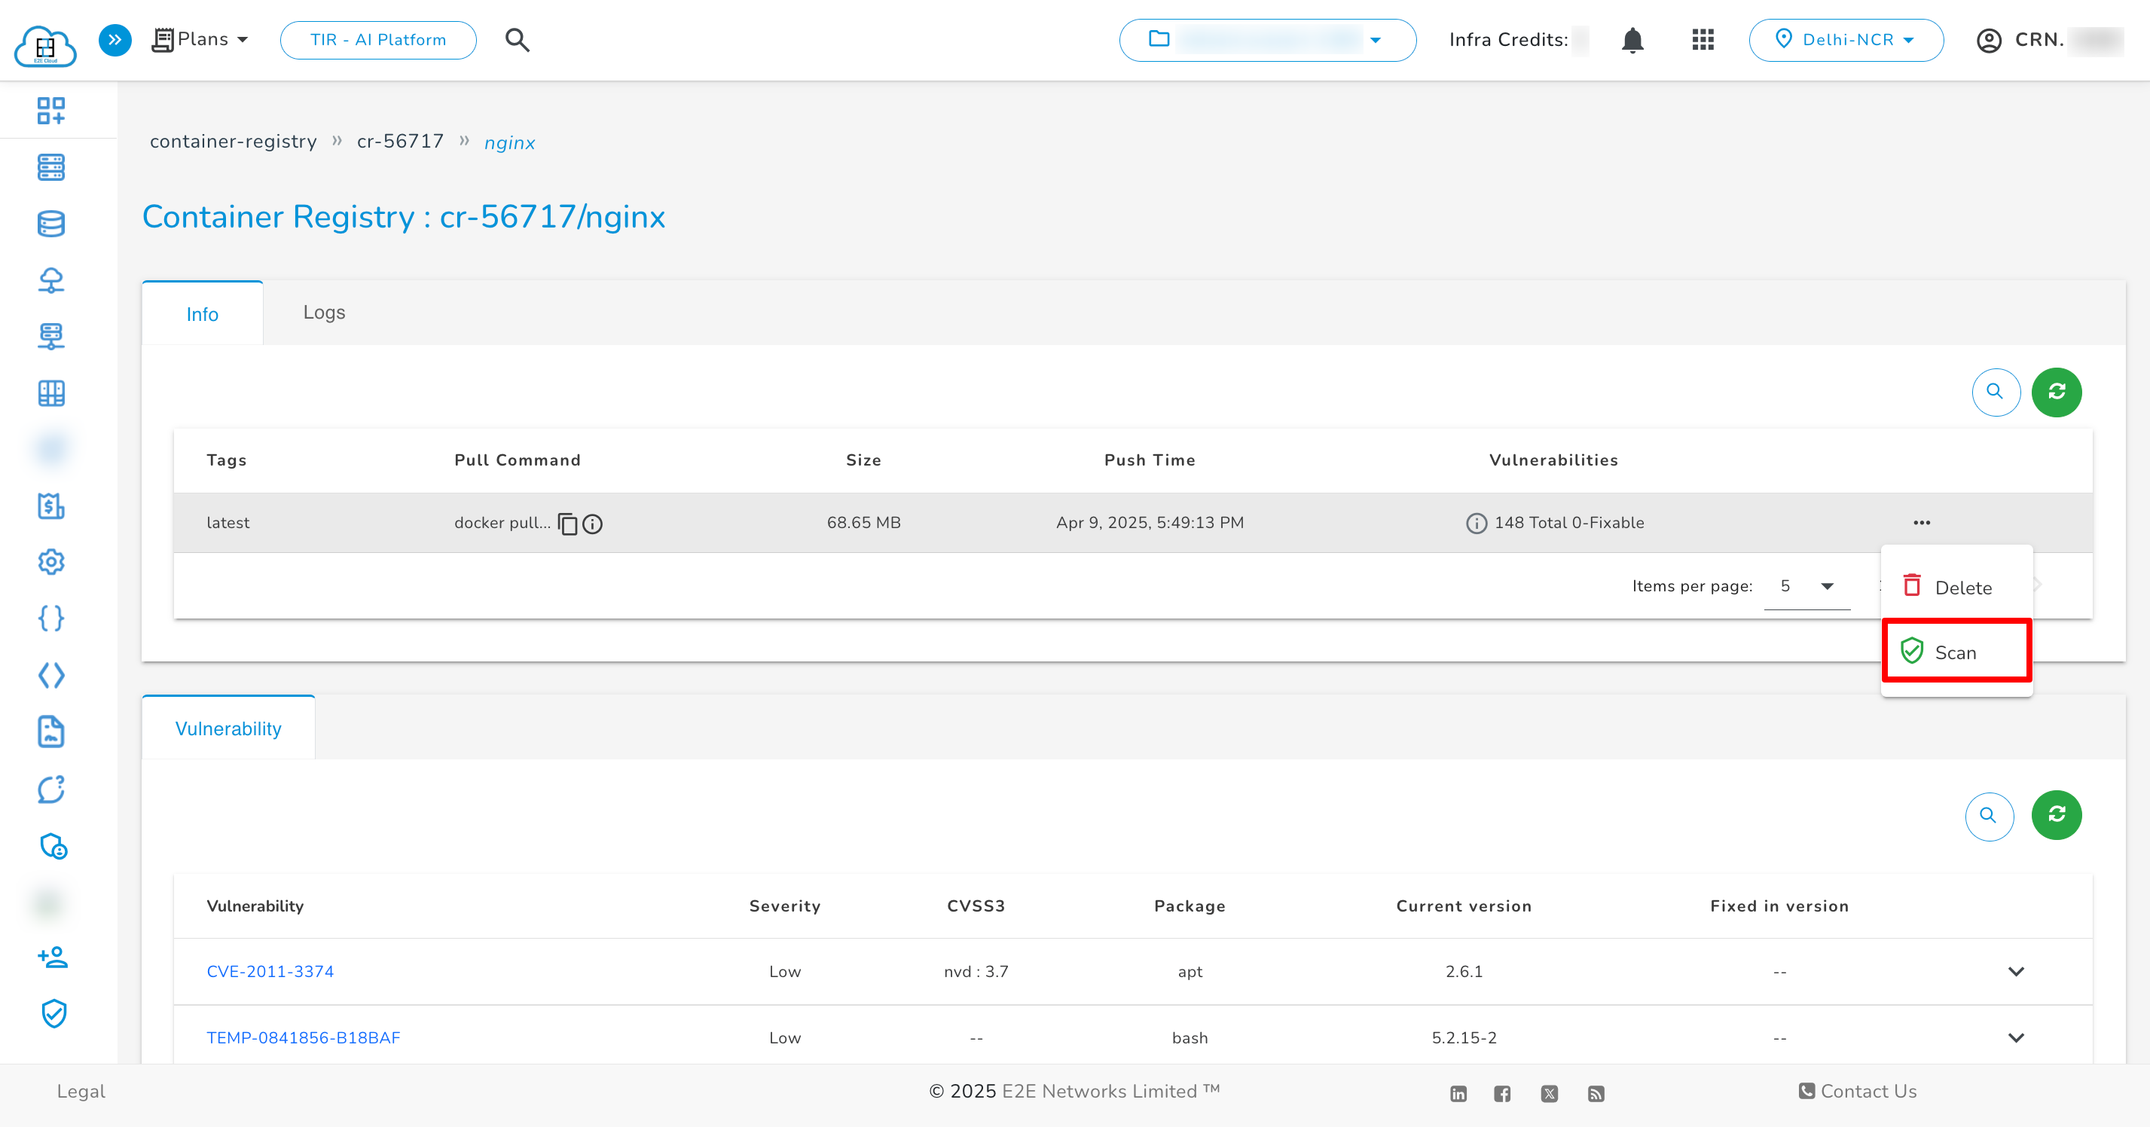Open the account profile icon

click(1990, 39)
